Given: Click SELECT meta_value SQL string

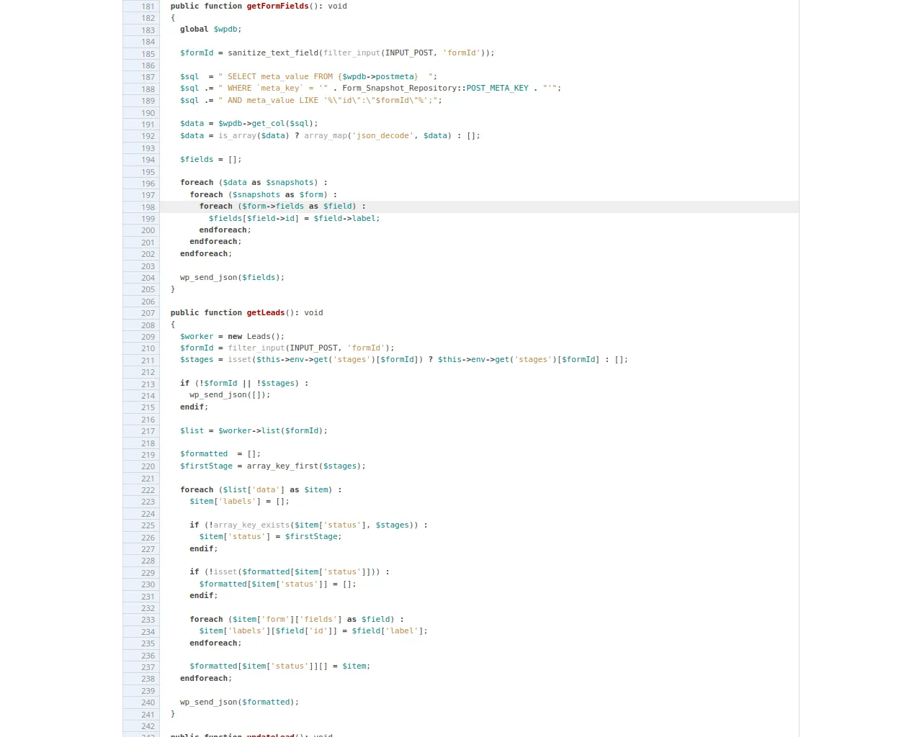Looking at the screenshot, I should [328, 76].
